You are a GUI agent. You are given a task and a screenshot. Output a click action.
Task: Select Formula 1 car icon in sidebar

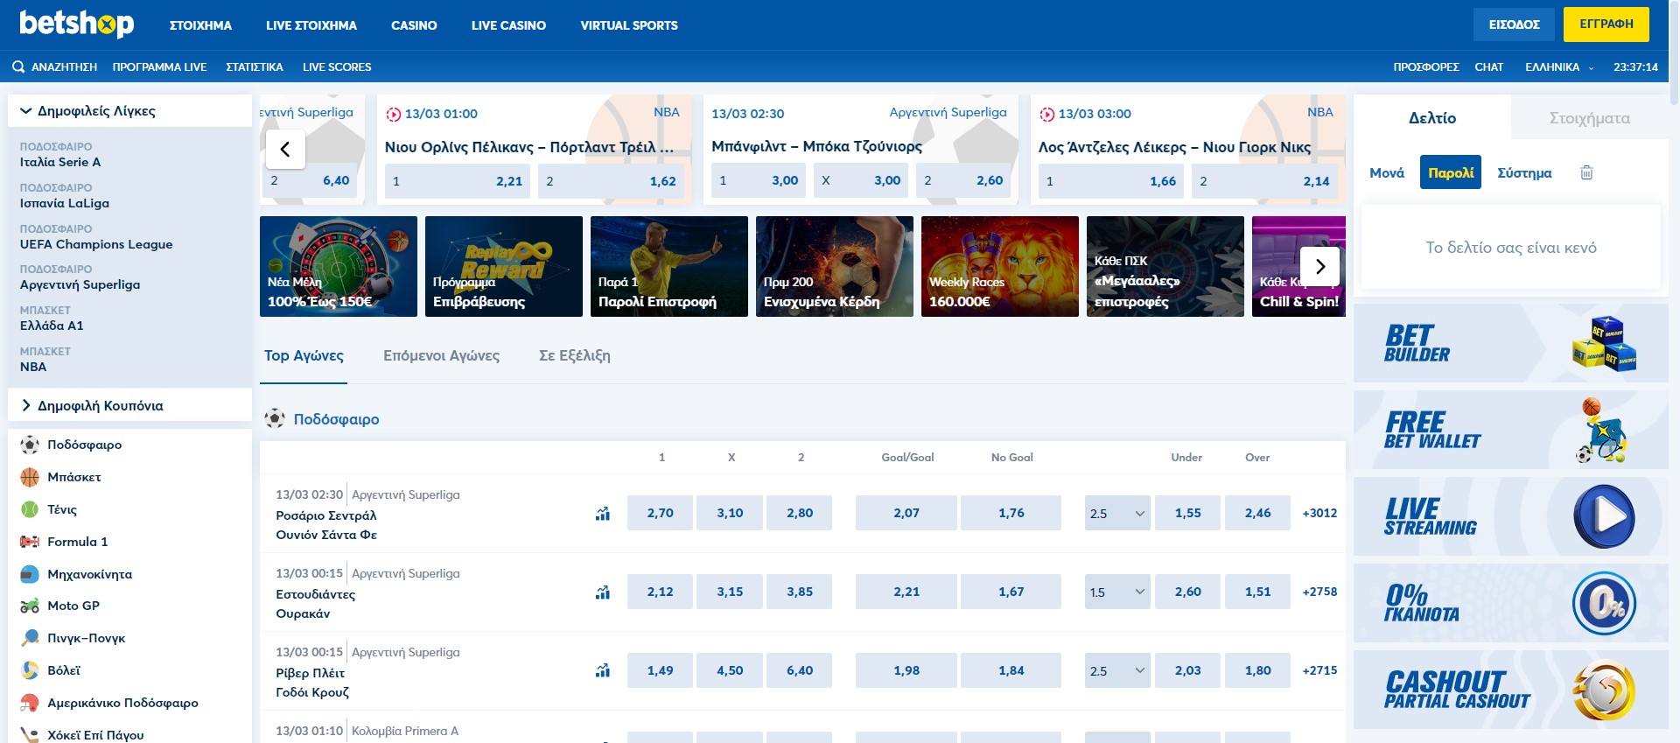coord(30,542)
